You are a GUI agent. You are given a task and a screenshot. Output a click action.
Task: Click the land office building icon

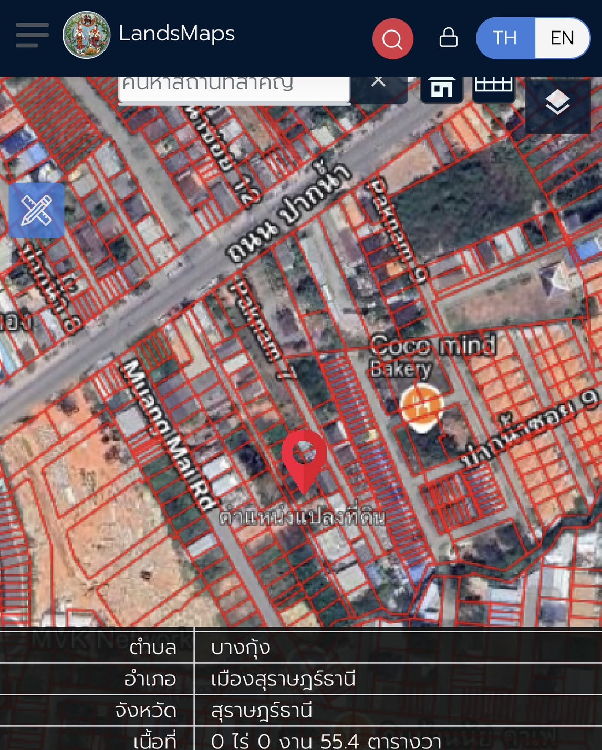441,87
